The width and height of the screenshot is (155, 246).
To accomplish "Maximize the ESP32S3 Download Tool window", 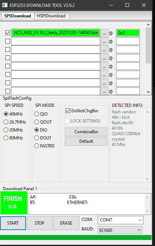I will 127,5.
